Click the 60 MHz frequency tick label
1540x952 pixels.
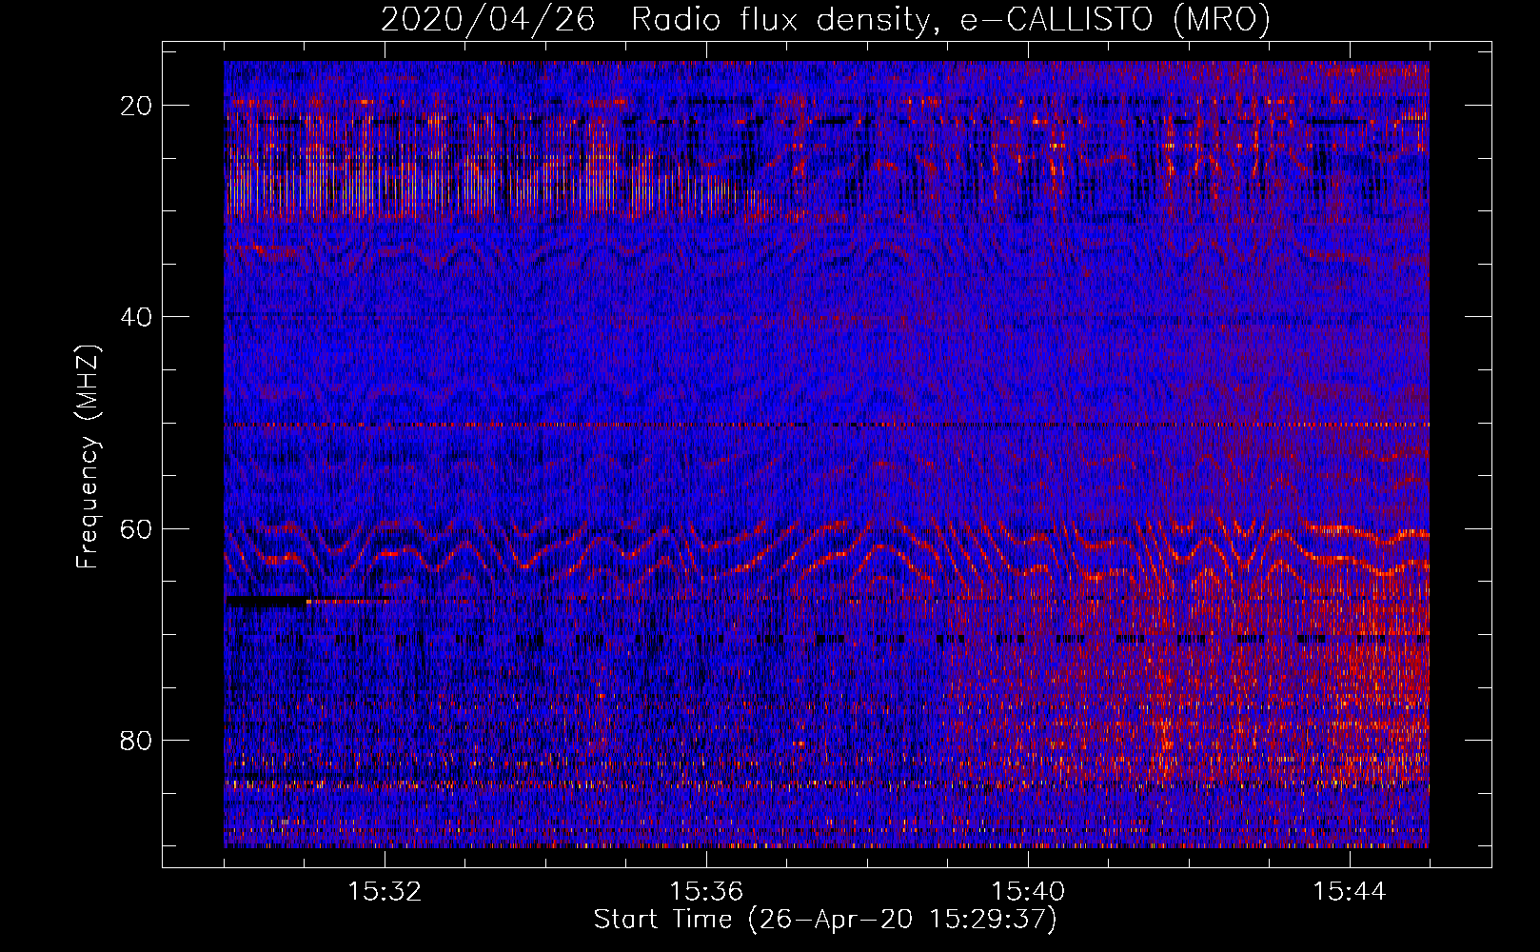[137, 528]
